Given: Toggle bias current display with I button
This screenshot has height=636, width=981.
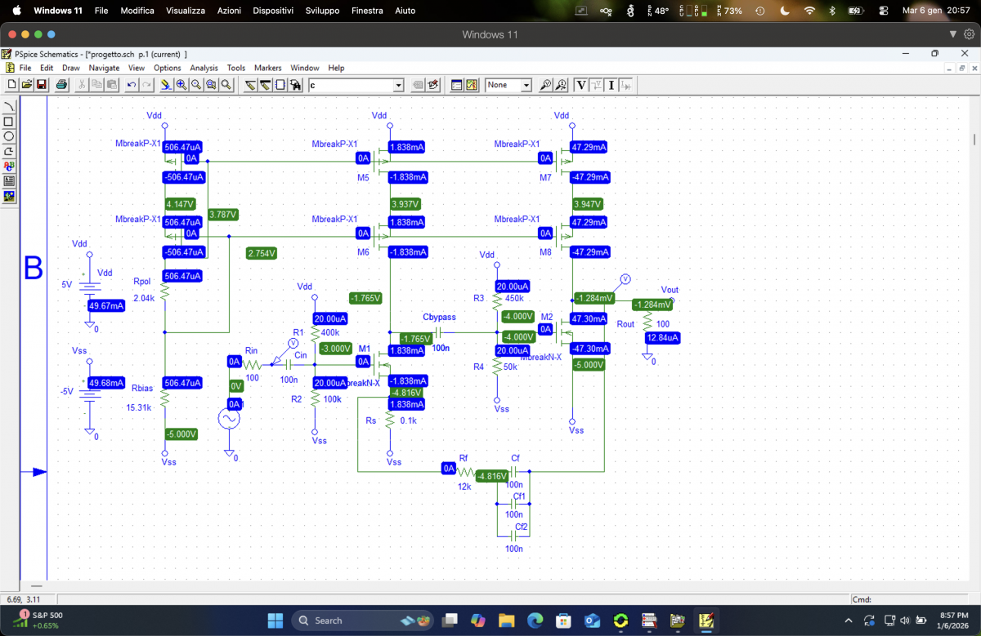Looking at the screenshot, I should coord(611,85).
